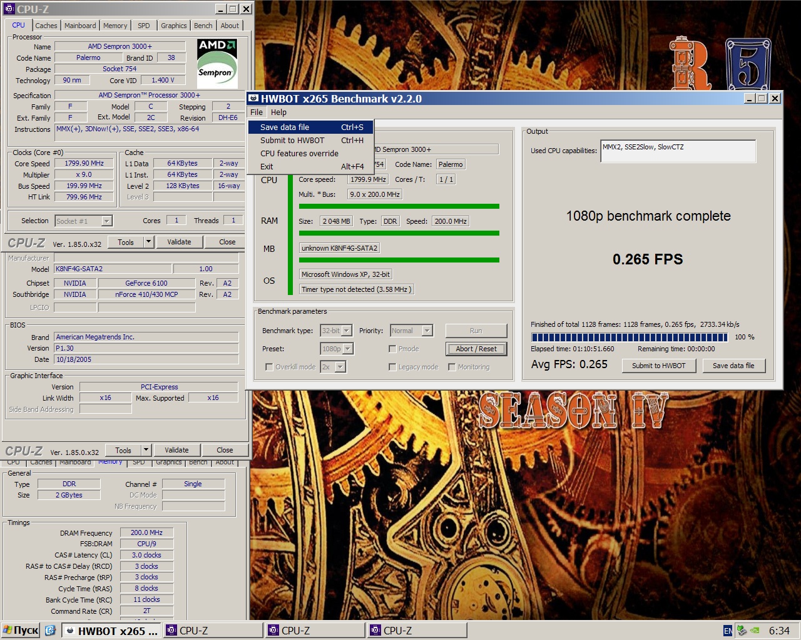Open the Preset 1080p dropdown

tap(349, 349)
